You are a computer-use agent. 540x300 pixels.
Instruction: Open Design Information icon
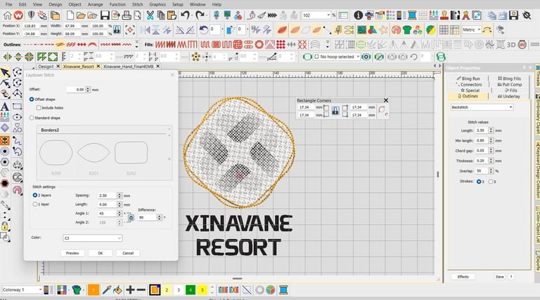(358, 15)
